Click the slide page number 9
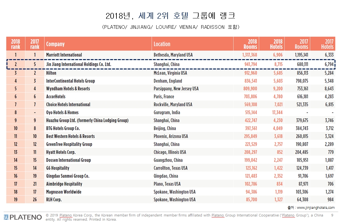This screenshot has width=340, height=222. click(x=332, y=215)
